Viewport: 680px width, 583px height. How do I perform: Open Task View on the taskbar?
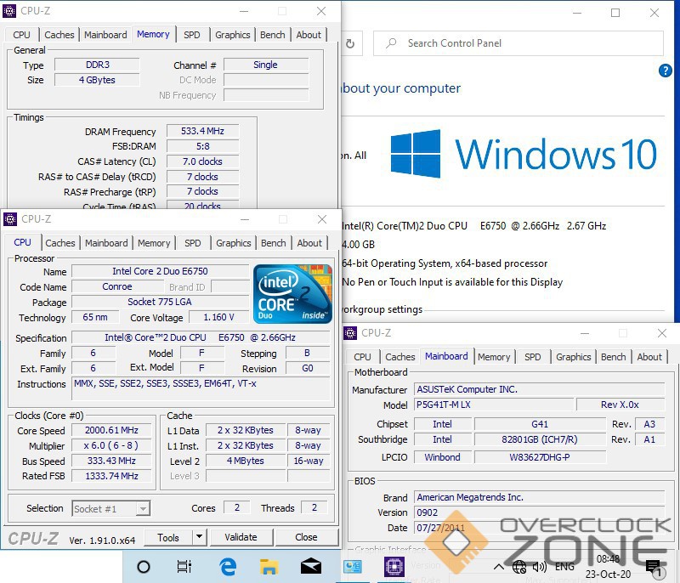point(184,567)
